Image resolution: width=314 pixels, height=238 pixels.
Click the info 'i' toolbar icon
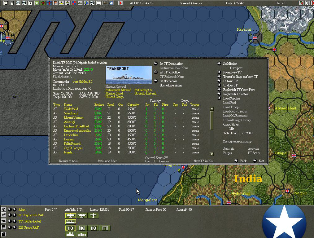30,3
